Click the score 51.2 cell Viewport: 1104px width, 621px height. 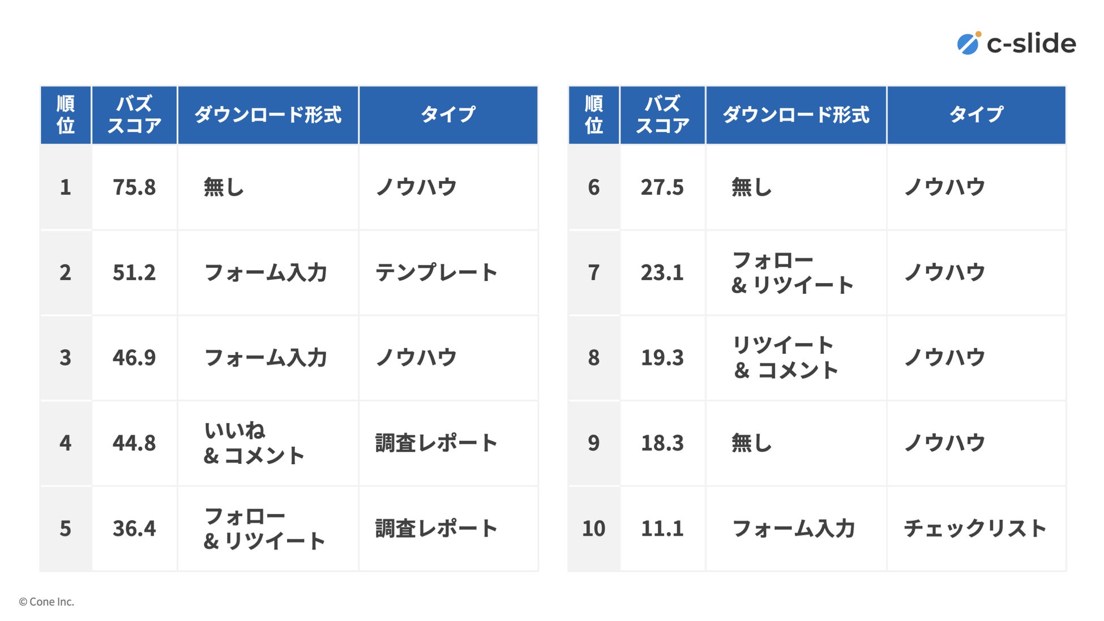point(134,272)
